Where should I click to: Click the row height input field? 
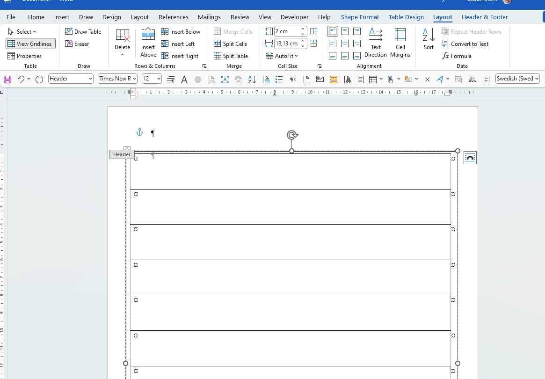pyautogui.click(x=286, y=32)
